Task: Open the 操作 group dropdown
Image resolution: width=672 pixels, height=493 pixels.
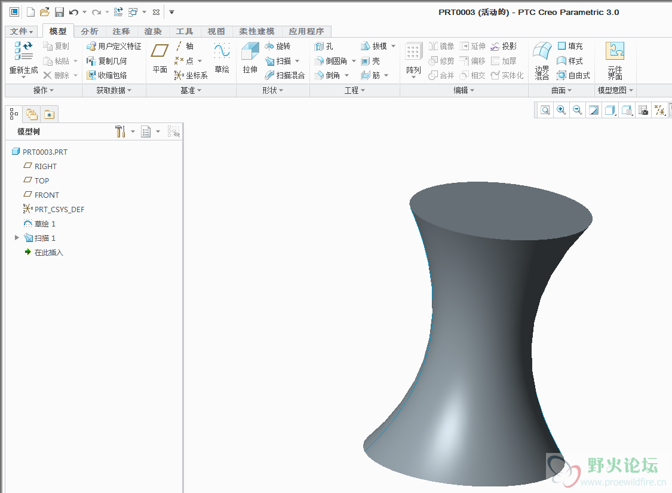Action: click(x=43, y=90)
